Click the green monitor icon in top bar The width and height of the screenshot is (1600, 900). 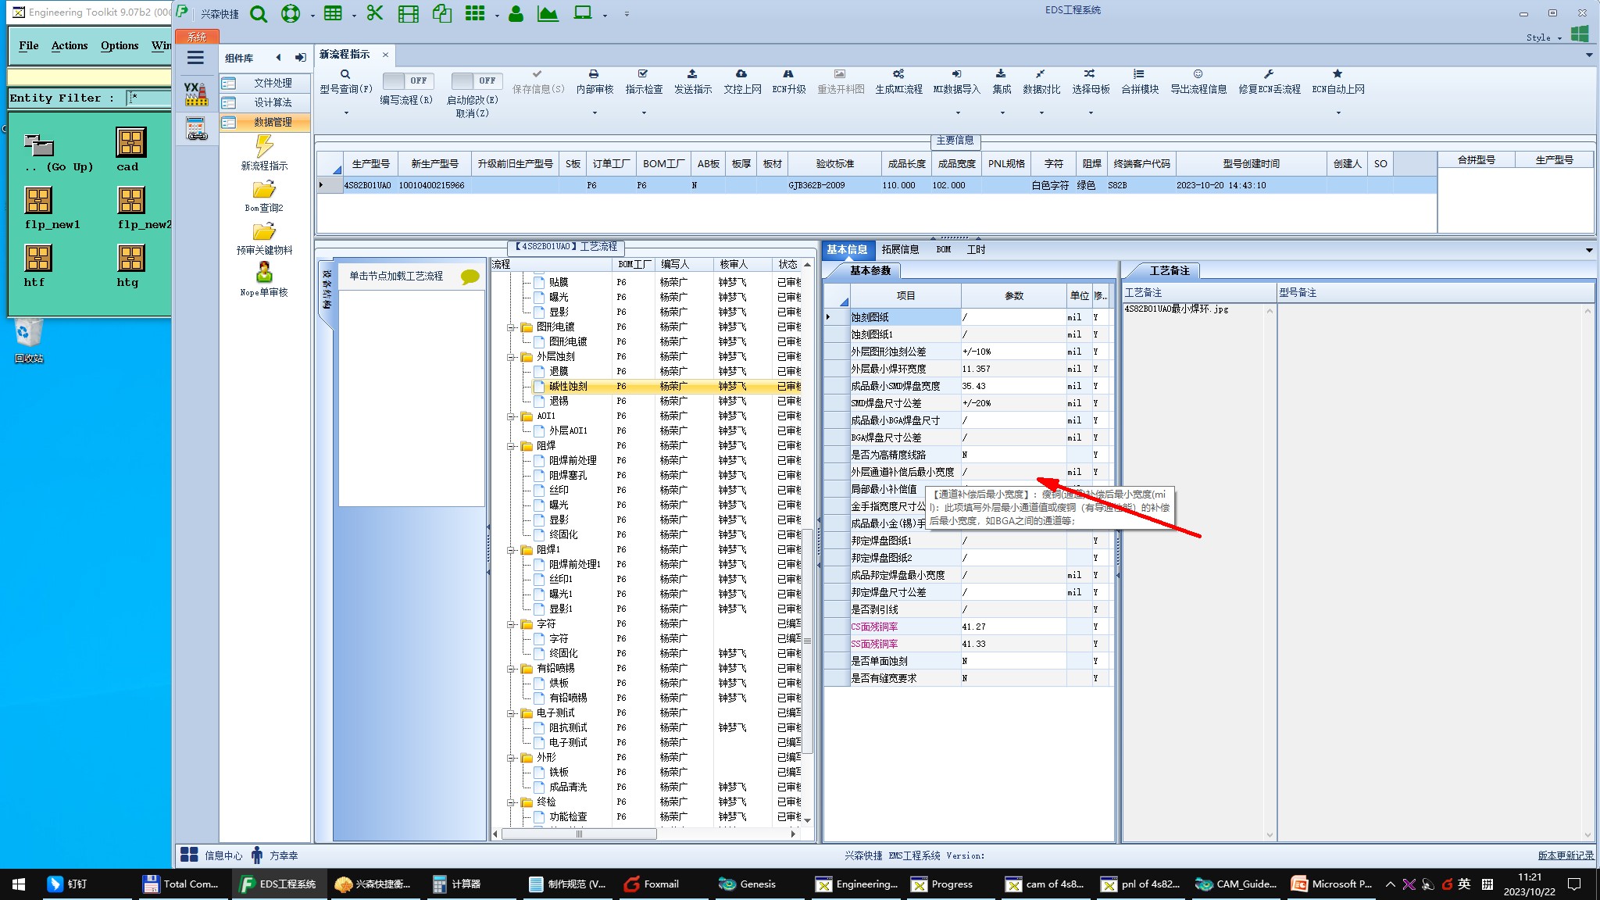(583, 13)
